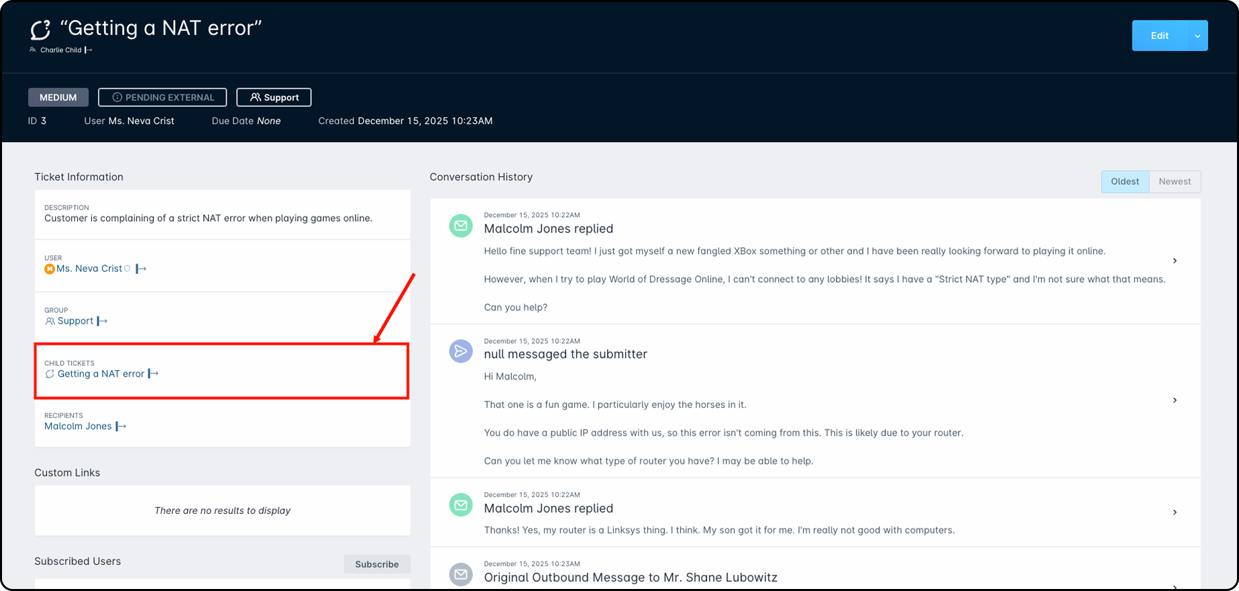Click the open arrow icon in the USER row
Viewport: 1239px width, 591px height.
point(141,269)
